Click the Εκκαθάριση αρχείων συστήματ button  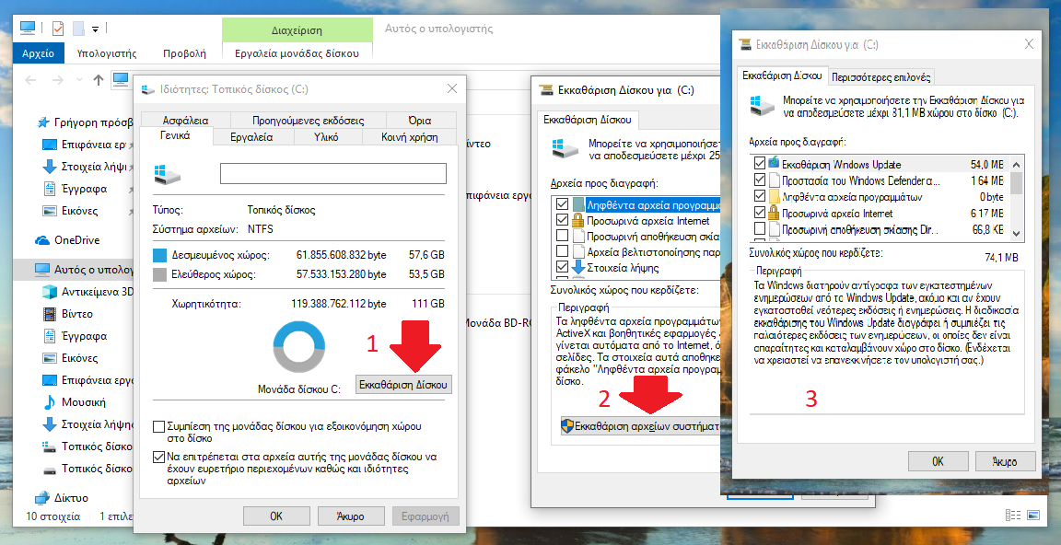click(x=641, y=426)
